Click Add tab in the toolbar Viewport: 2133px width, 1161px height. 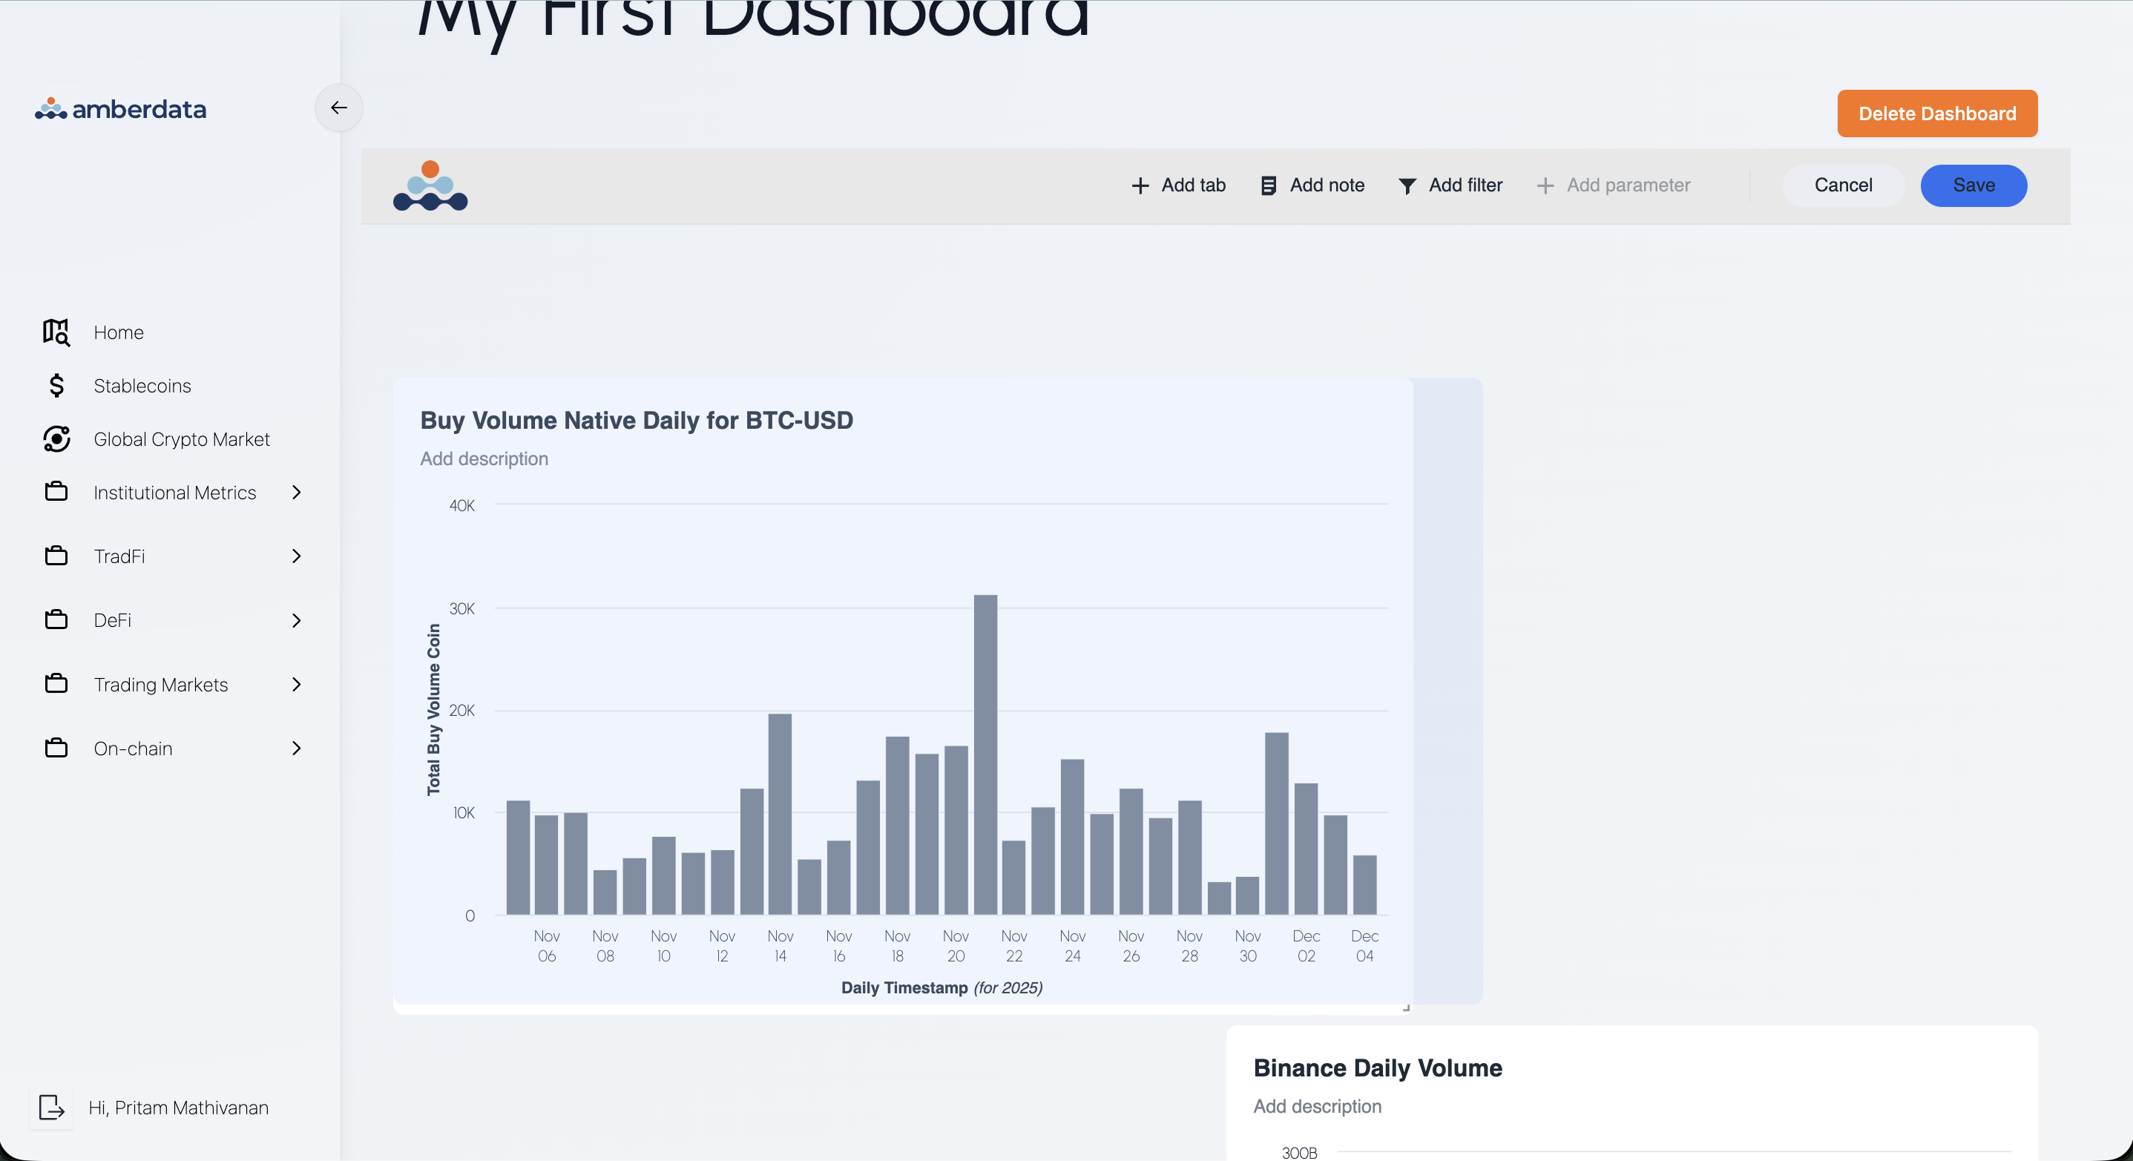pos(1178,185)
